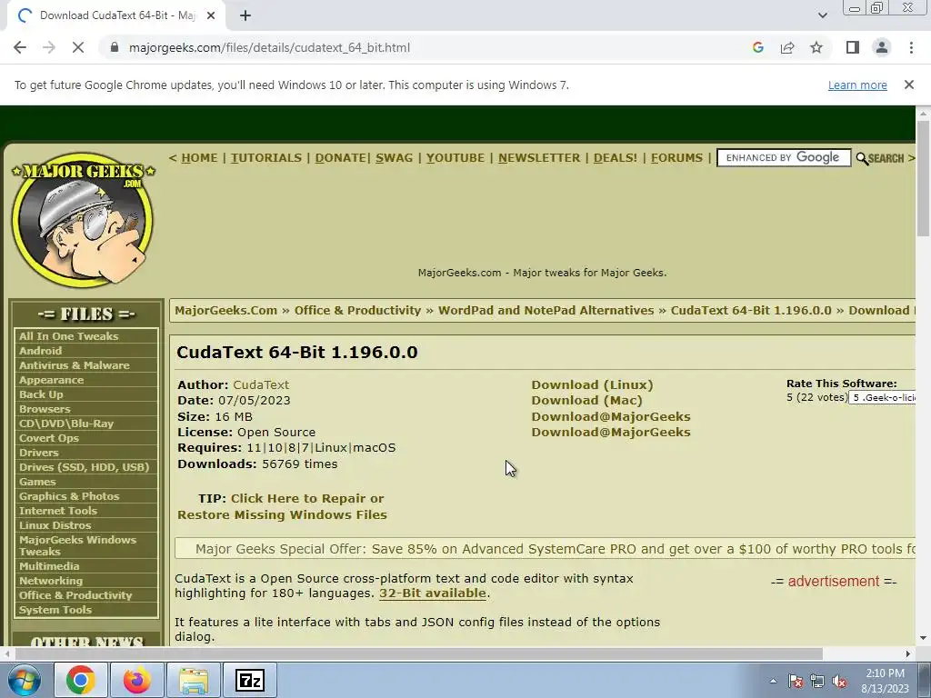The image size is (931, 698).
Task: Click the browser back arrow
Action: [20, 47]
